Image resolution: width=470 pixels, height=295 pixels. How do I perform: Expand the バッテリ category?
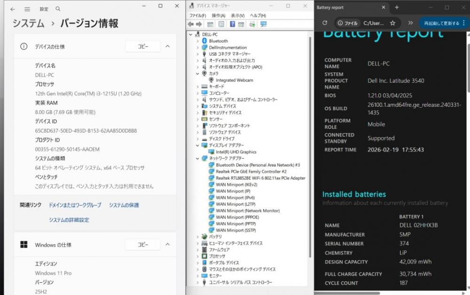pyautogui.click(x=197, y=237)
